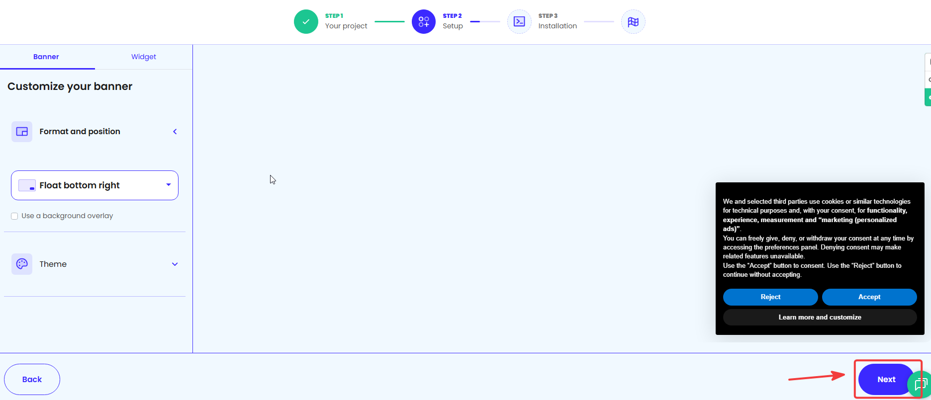Click Accept in the cookie banner
Viewport: 931px width, 400px height.
click(x=869, y=297)
